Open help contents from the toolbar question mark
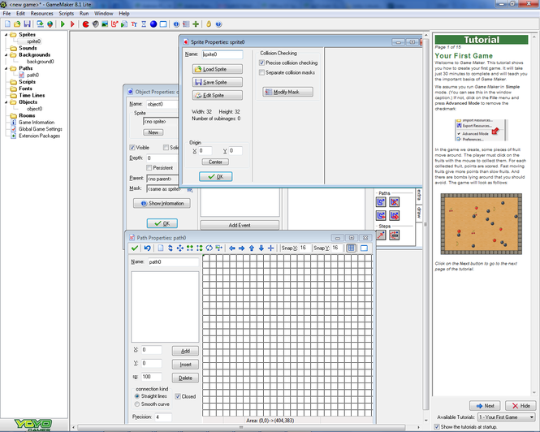 coord(218,24)
